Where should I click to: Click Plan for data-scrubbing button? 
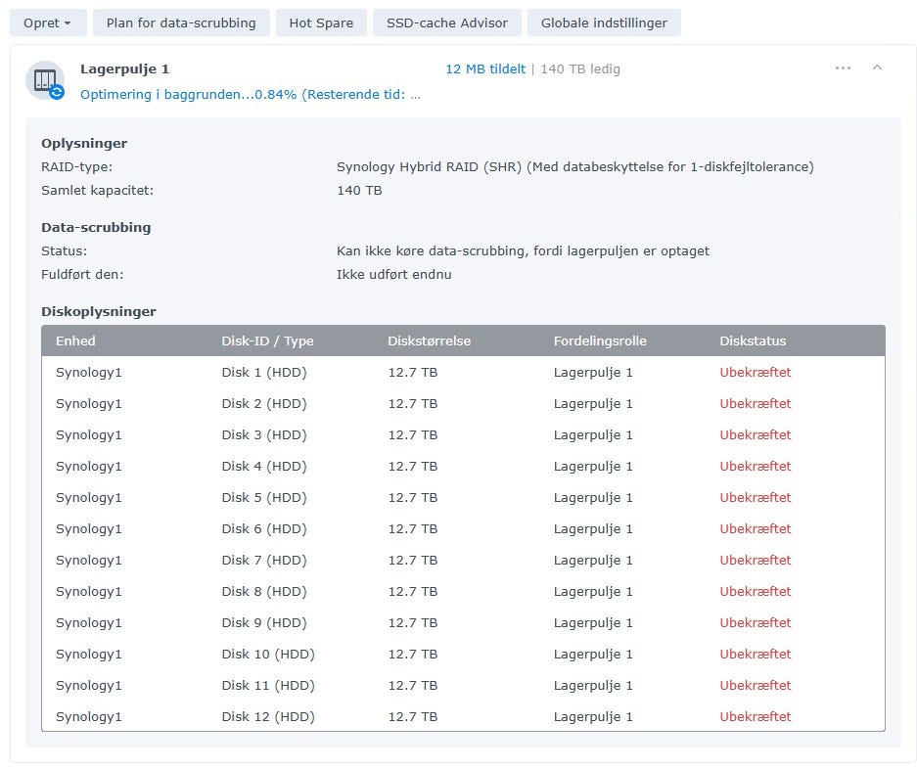pyautogui.click(x=181, y=23)
